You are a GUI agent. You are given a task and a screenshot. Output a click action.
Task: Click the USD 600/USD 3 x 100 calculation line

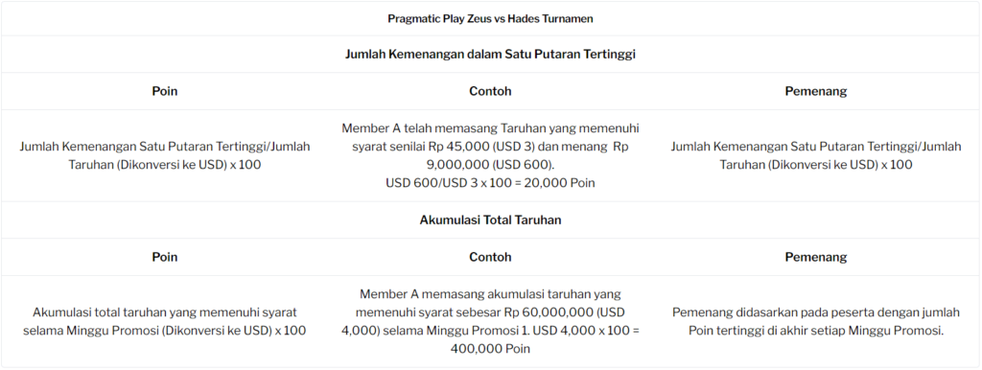click(490, 183)
